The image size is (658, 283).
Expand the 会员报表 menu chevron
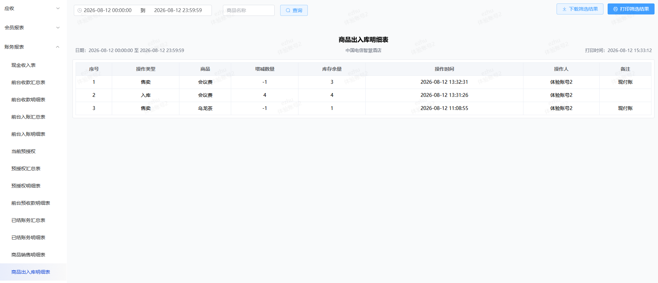(x=58, y=28)
